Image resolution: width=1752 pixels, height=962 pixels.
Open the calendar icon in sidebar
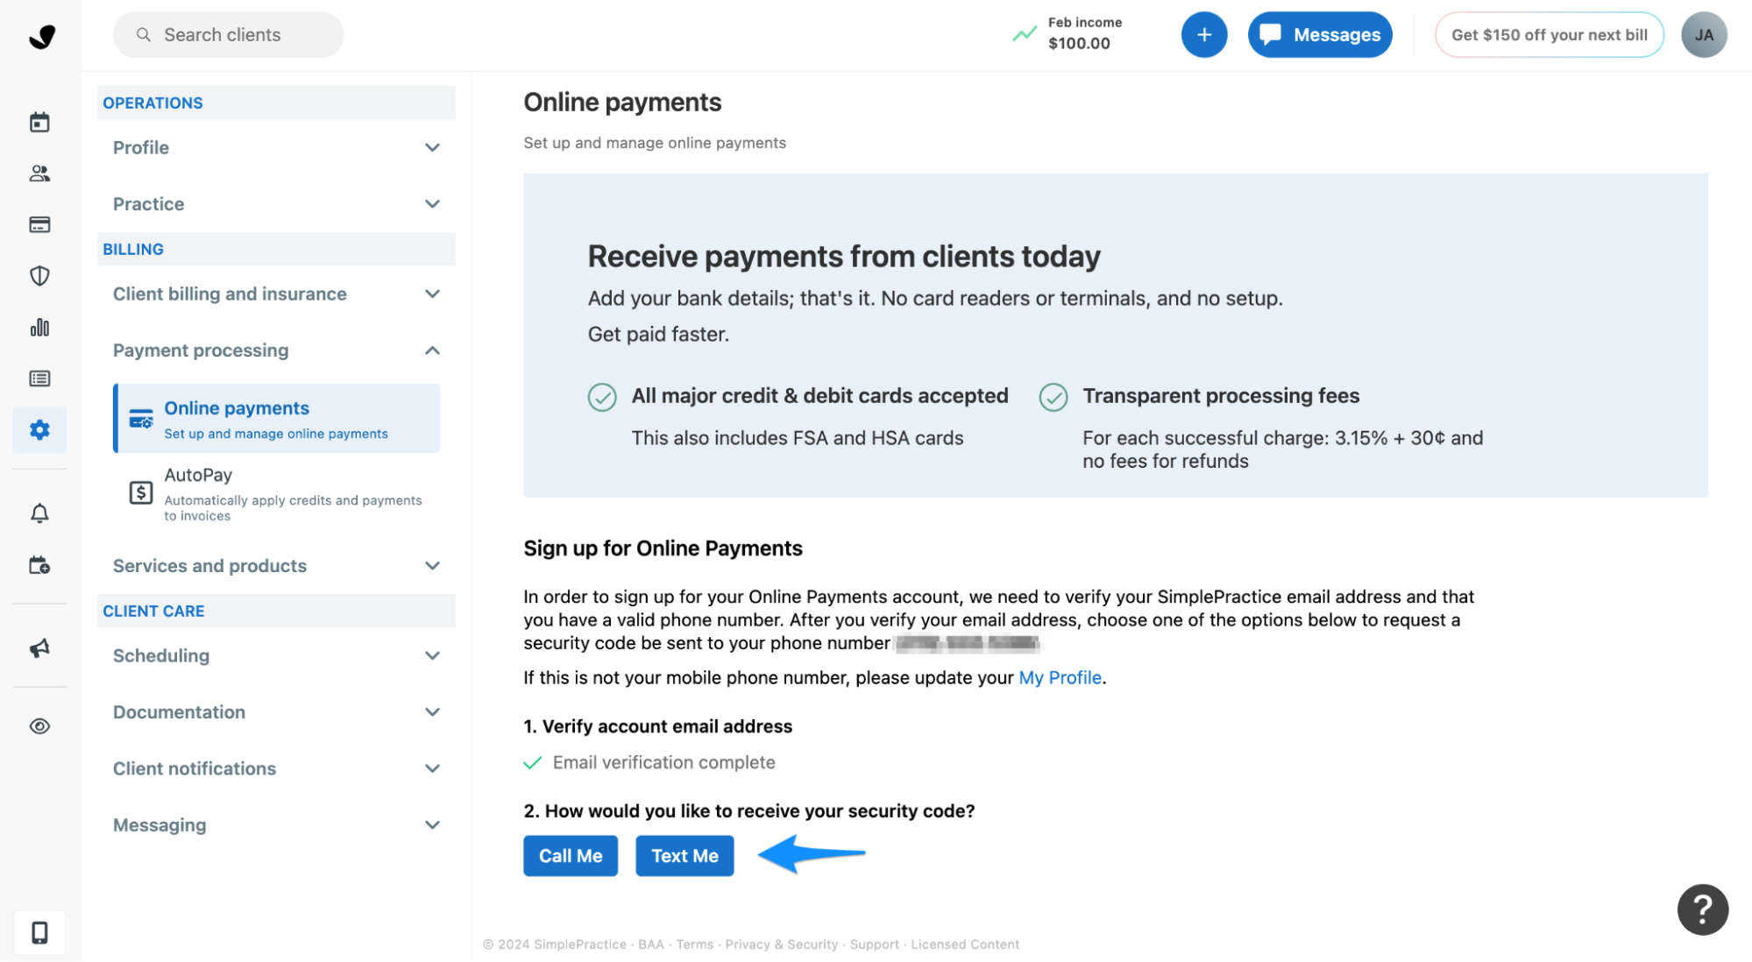point(39,123)
